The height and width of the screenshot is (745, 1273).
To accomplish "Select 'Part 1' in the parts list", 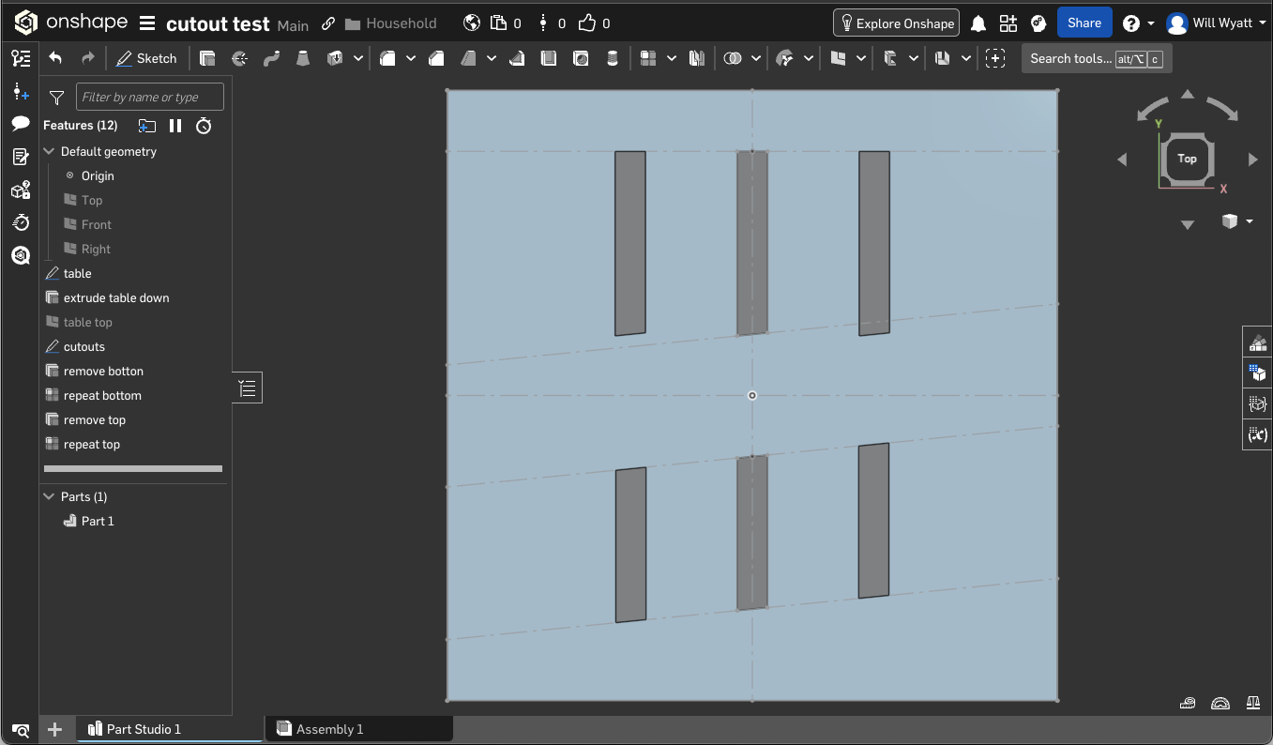I will 98,521.
